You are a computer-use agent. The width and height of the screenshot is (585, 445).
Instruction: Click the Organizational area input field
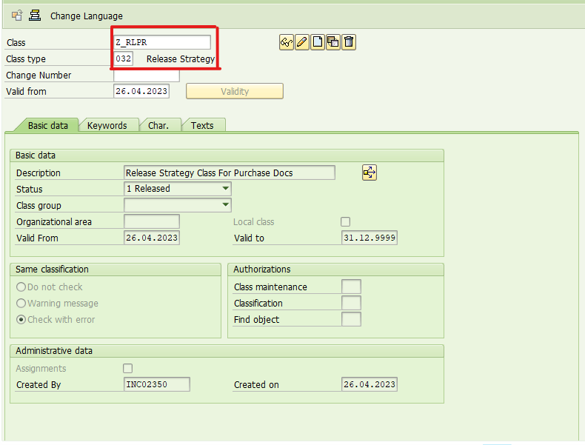point(152,221)
